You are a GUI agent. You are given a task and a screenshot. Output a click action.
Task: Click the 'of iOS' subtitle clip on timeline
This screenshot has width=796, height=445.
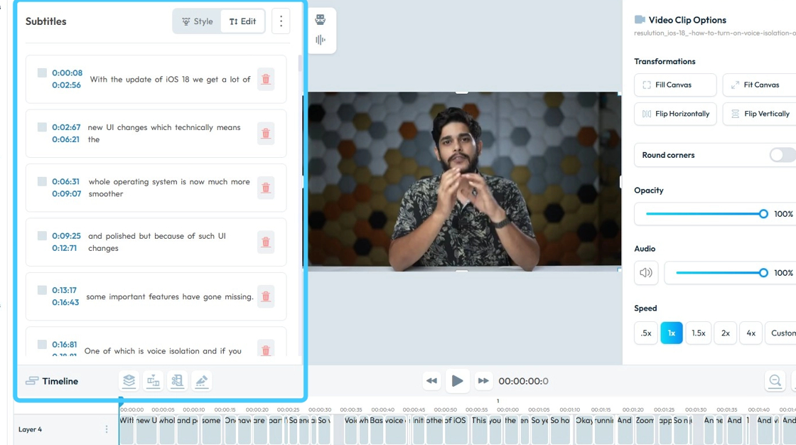point(455,429)
